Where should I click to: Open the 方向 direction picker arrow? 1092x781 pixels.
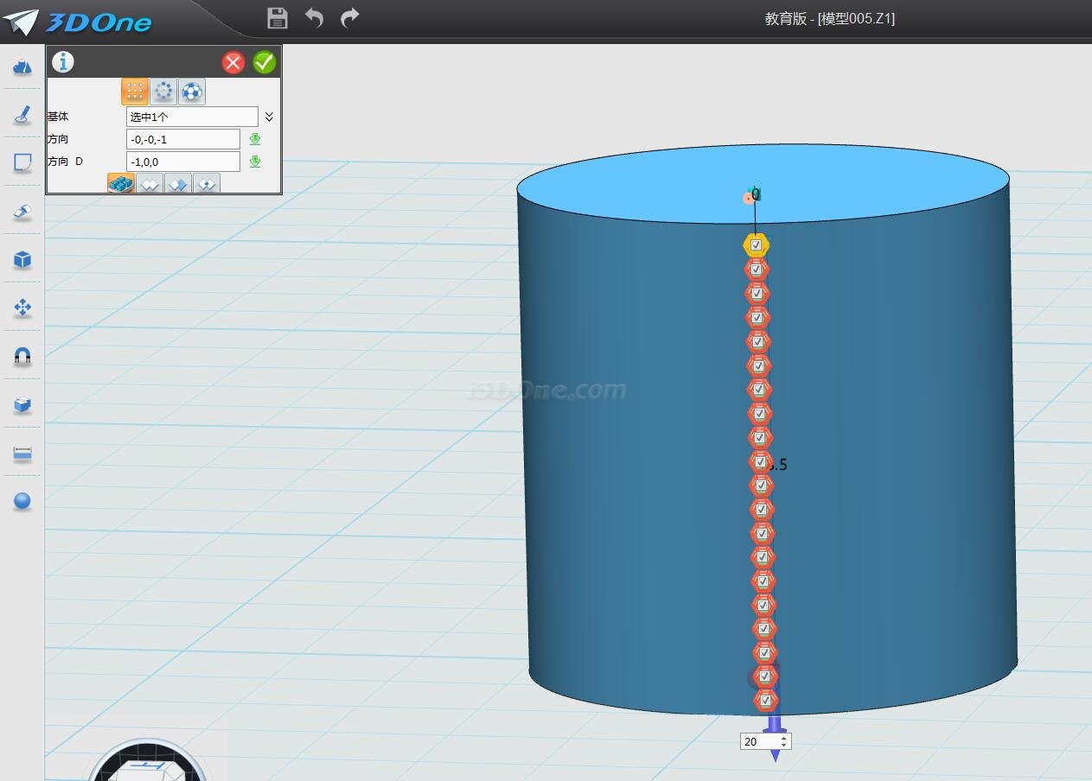point(255,139)
